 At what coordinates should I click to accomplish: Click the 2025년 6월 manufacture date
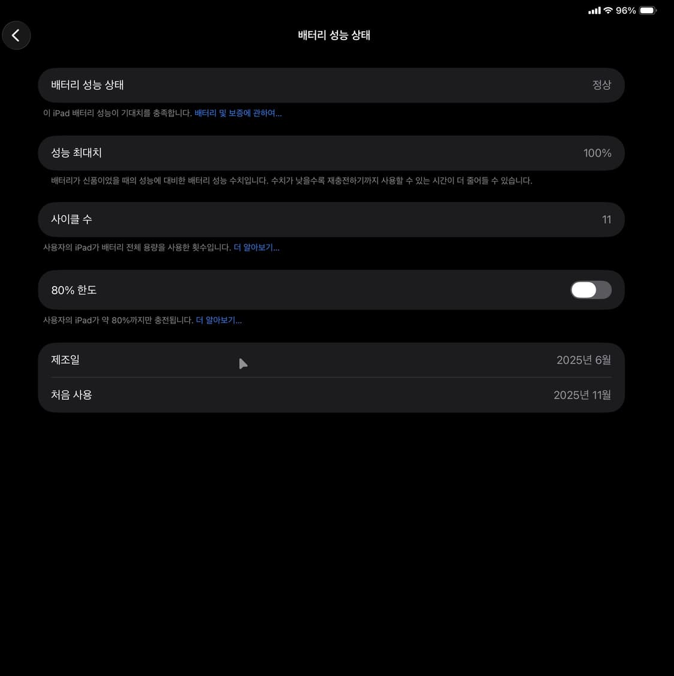point(584,360)
